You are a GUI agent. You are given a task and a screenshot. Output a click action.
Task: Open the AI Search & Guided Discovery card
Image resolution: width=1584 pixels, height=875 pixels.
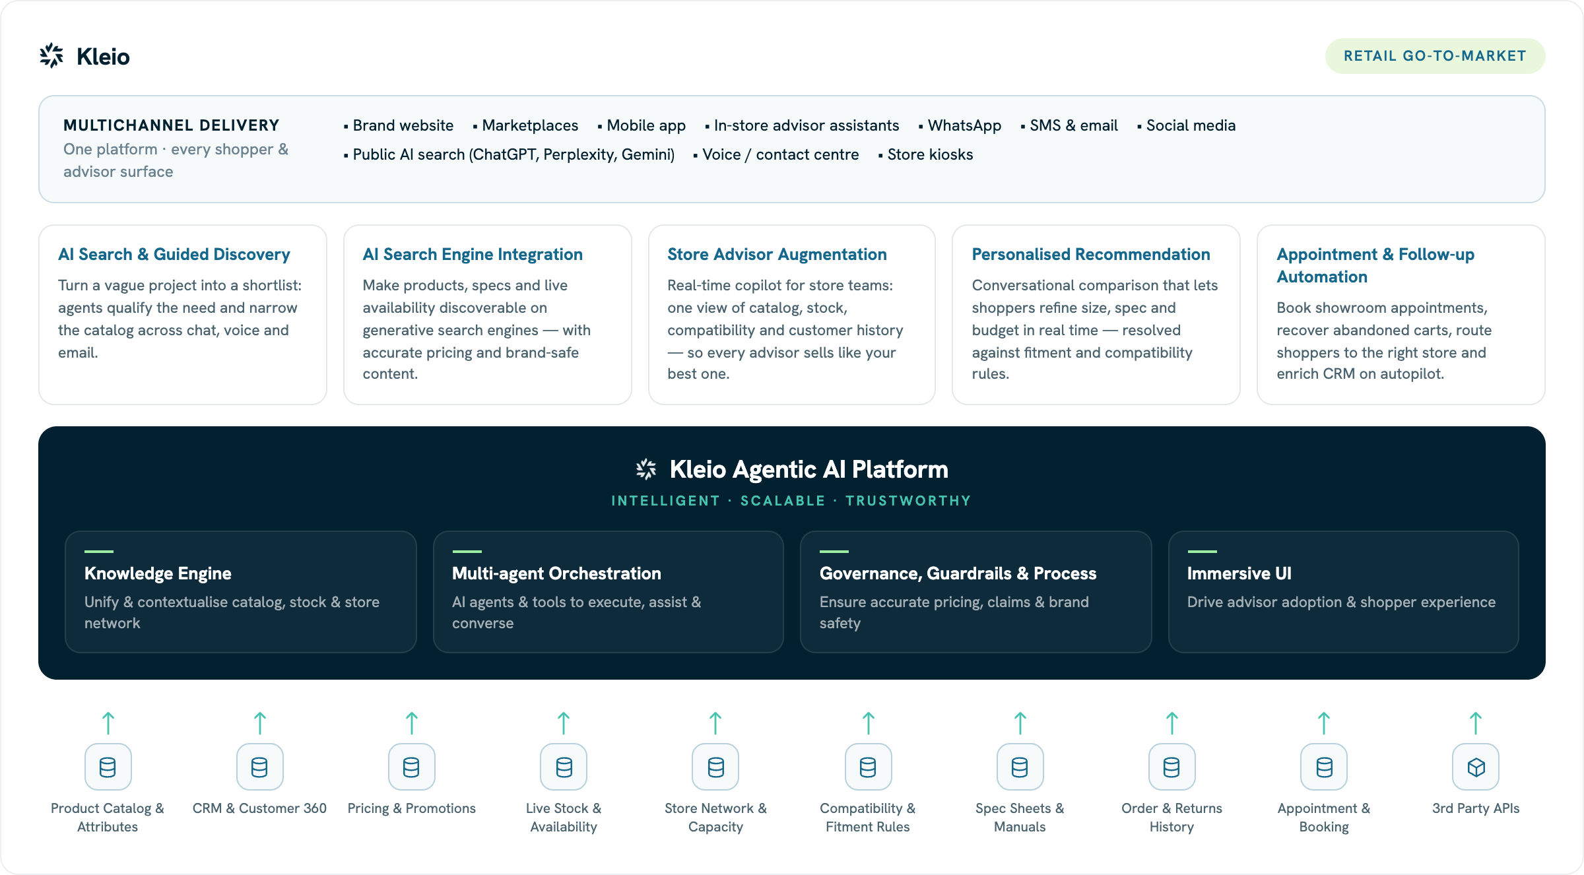[183, 315]
